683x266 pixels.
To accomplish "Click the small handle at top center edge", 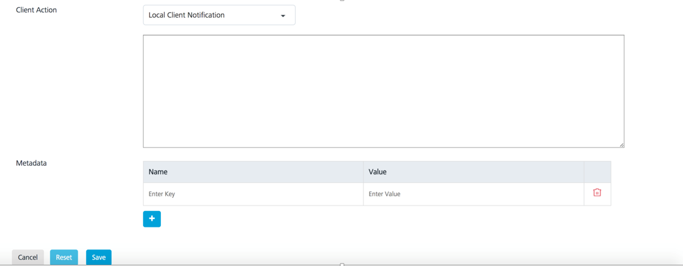I will click(342, 1).
